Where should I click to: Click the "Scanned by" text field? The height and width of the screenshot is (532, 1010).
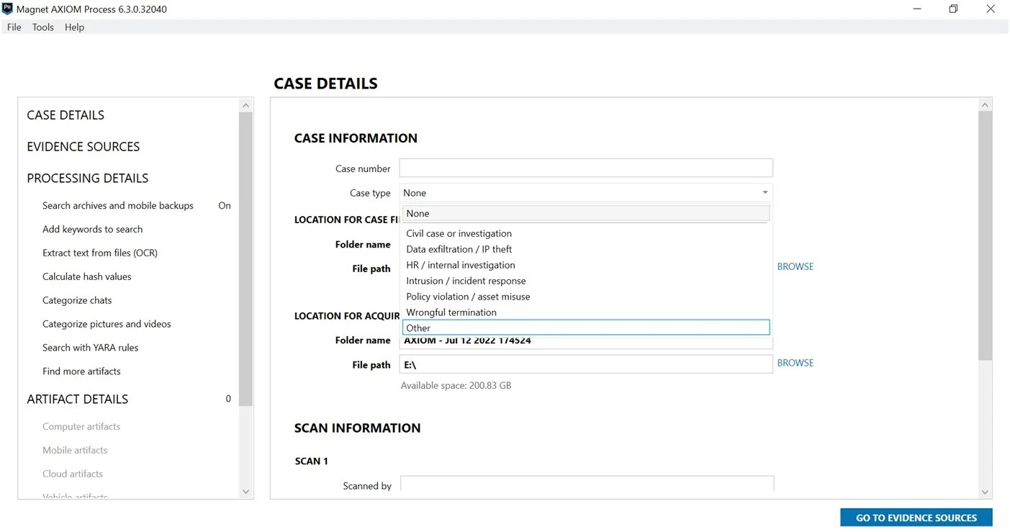pyautogui.click(x=585, y=483)
